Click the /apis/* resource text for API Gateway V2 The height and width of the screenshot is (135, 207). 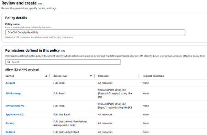(115, 106)
